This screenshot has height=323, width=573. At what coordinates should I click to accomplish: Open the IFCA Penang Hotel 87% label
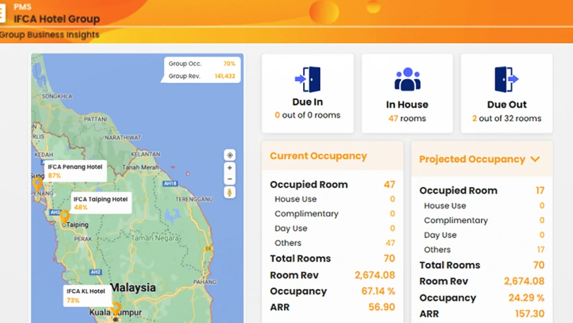[75, 171]
